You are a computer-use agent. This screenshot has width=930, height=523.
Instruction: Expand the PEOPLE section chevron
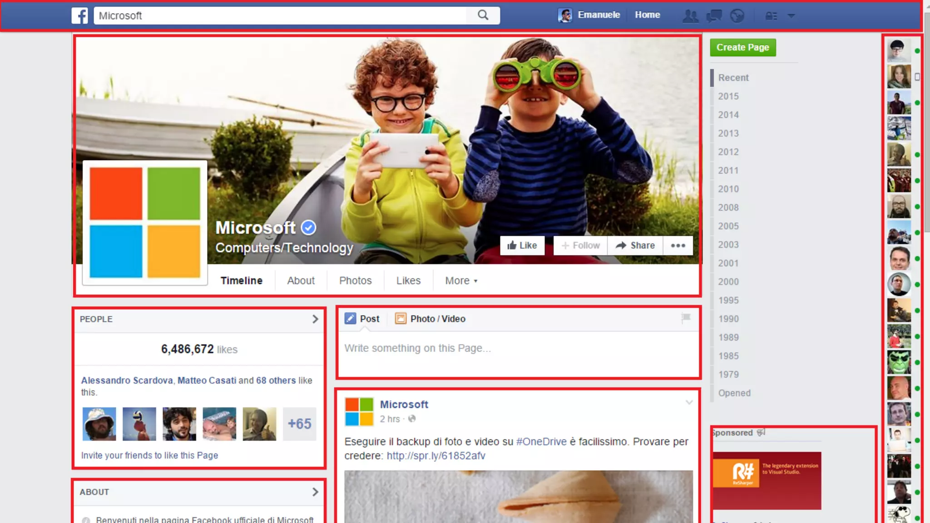click(x=315, y=319)
